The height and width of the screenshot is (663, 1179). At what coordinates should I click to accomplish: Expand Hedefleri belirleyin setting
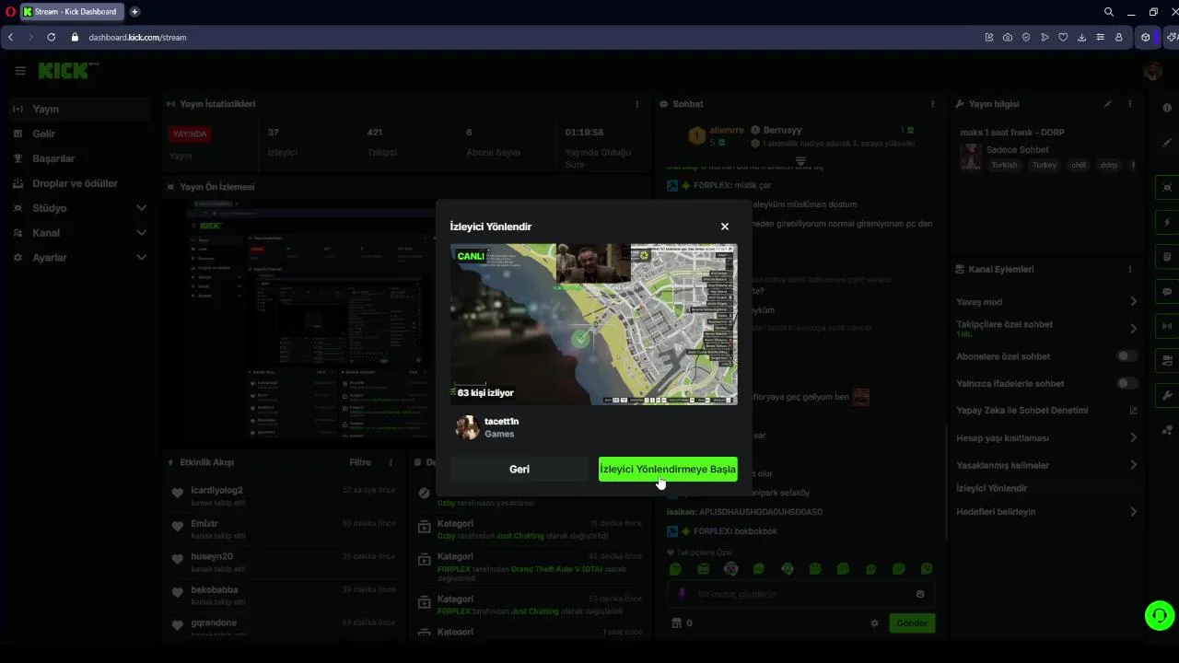pyautogui.click(x=1046, y=511)
